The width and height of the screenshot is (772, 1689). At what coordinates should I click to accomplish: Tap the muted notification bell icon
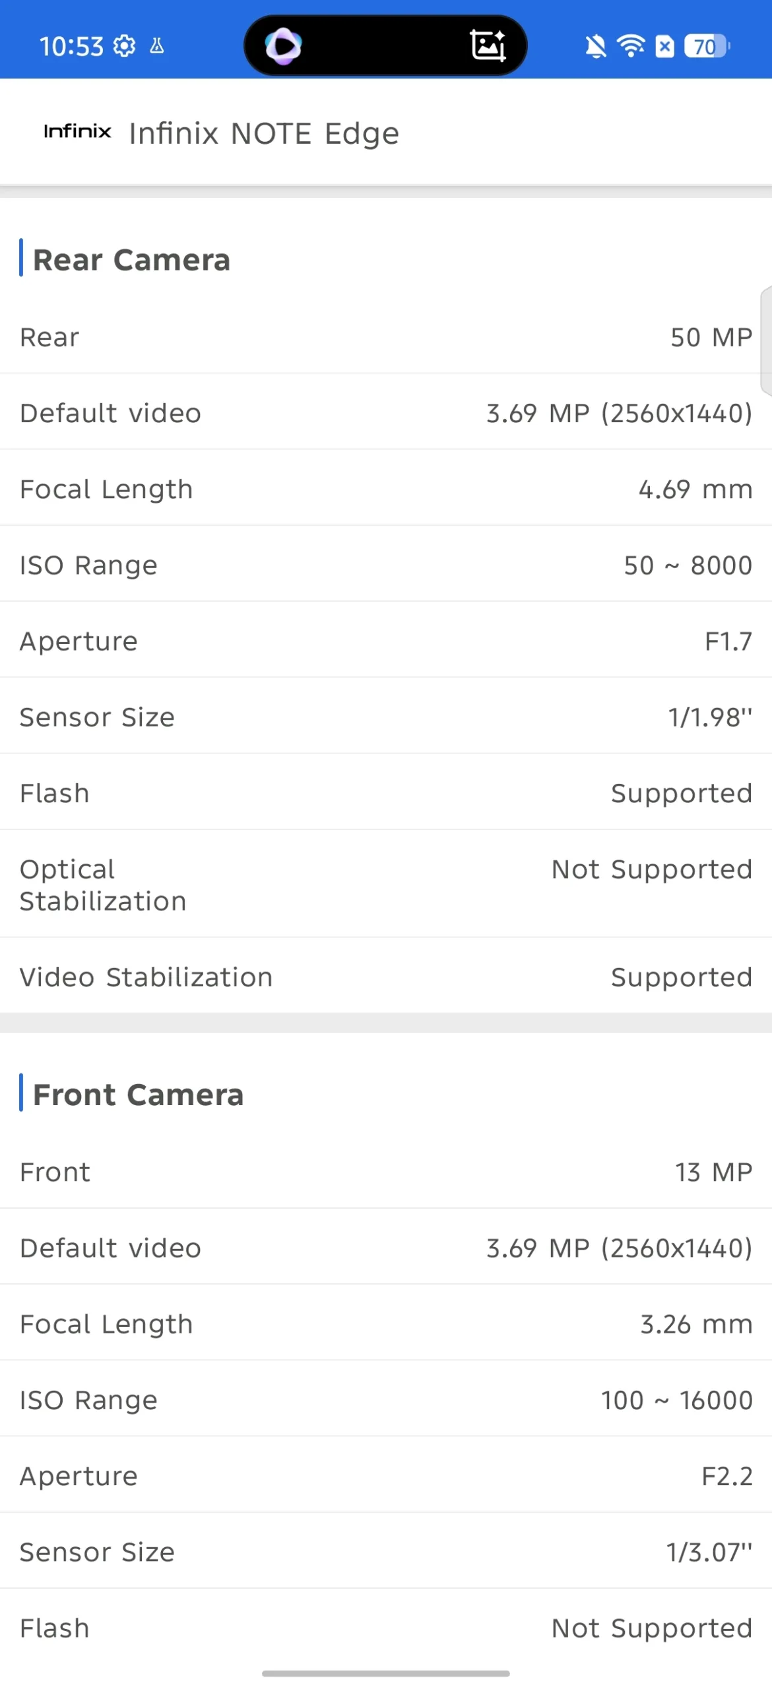[595, 46]
